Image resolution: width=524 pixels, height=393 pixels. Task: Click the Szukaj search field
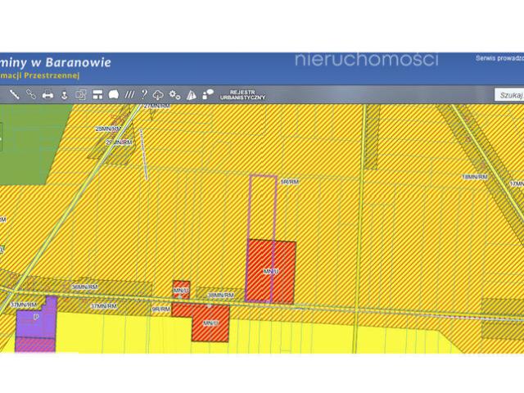pos(509,95)
